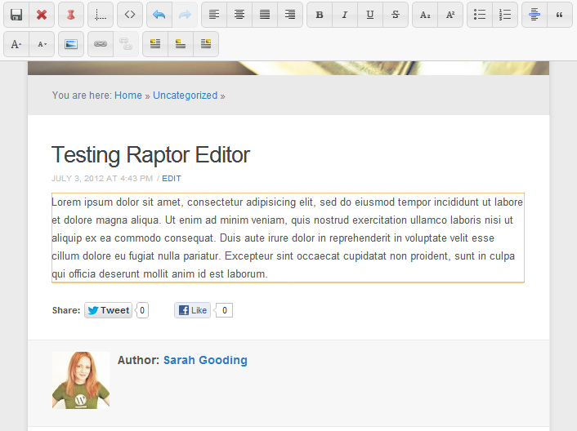The image size is (577, 431).
Task: Float the image right
Action: (206, 44)
